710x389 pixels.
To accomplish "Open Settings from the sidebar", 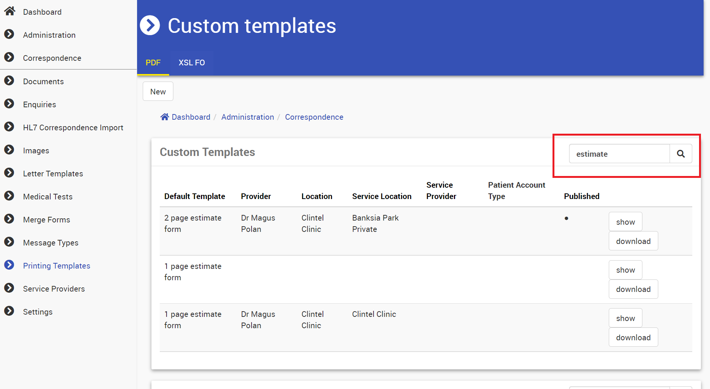I will (38, 312).
